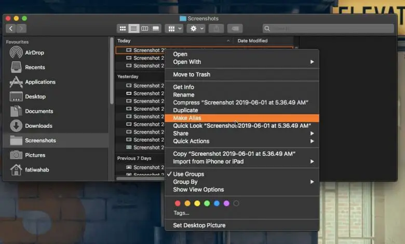Choose Duplicate from the context menu

(x=242, y=111)
